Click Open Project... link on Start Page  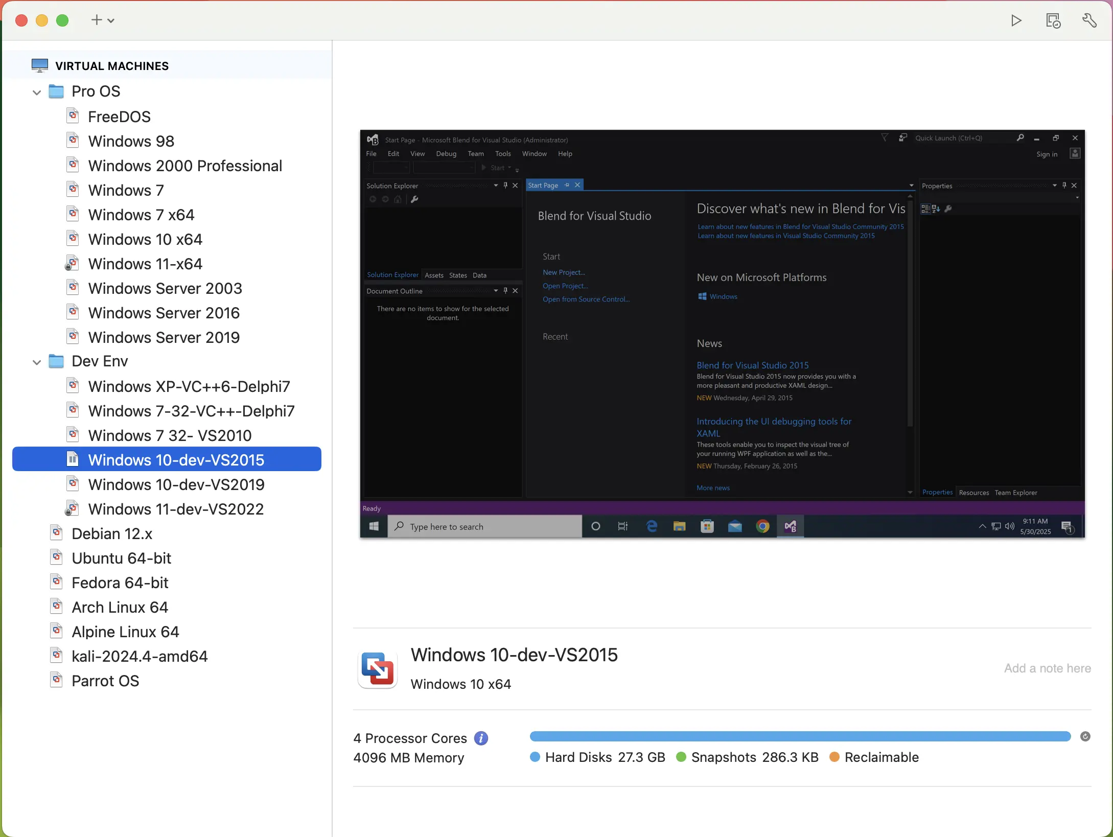(565, 286)
